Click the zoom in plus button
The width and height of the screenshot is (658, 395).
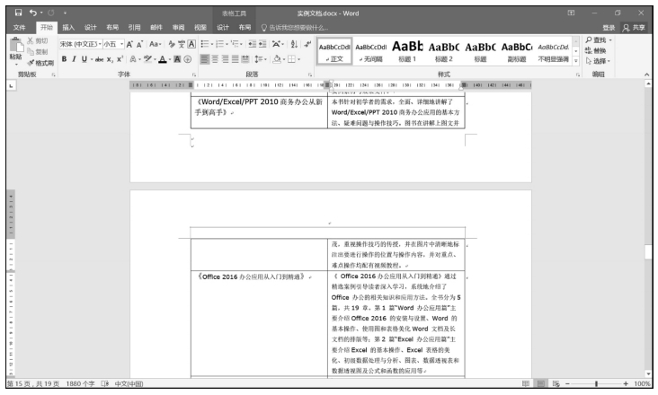point(626,383)
